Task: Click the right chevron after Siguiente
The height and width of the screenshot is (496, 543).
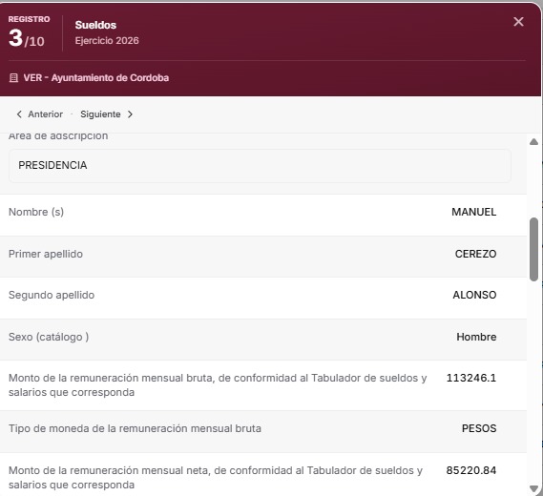Action: point(130,114)
